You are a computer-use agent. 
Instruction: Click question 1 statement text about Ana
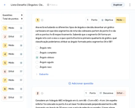point(76,35)
